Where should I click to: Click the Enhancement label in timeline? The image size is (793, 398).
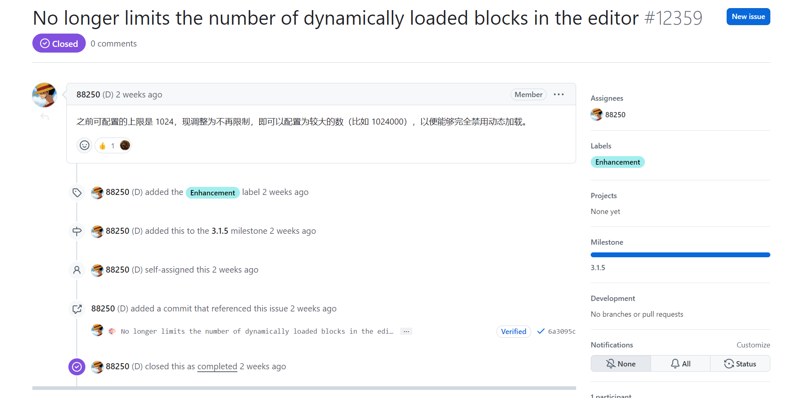pyautogui.click(x=212, y=193)
